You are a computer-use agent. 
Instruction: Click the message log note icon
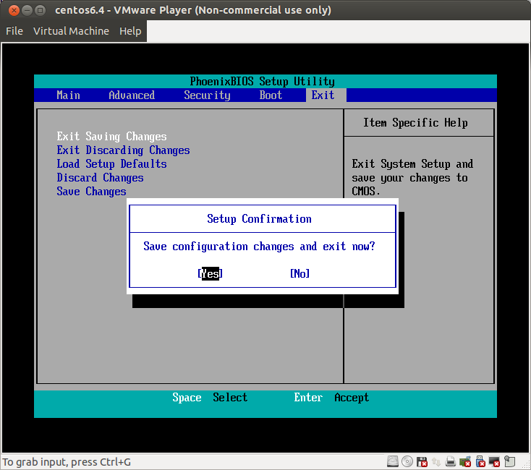click(510, 461)
